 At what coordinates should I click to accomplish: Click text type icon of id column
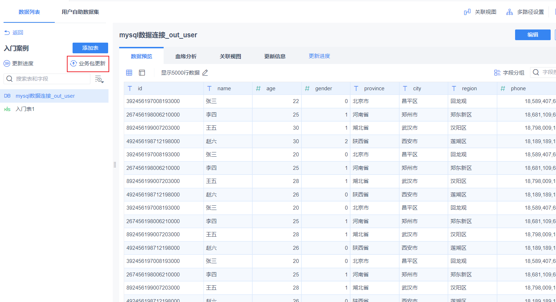pyautogui.click(x=130, y=88)
